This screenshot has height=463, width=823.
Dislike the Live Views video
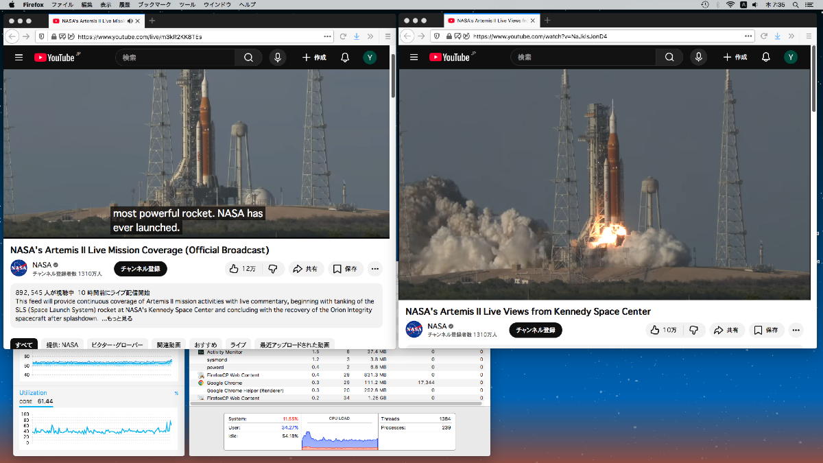tap(693, 330)
